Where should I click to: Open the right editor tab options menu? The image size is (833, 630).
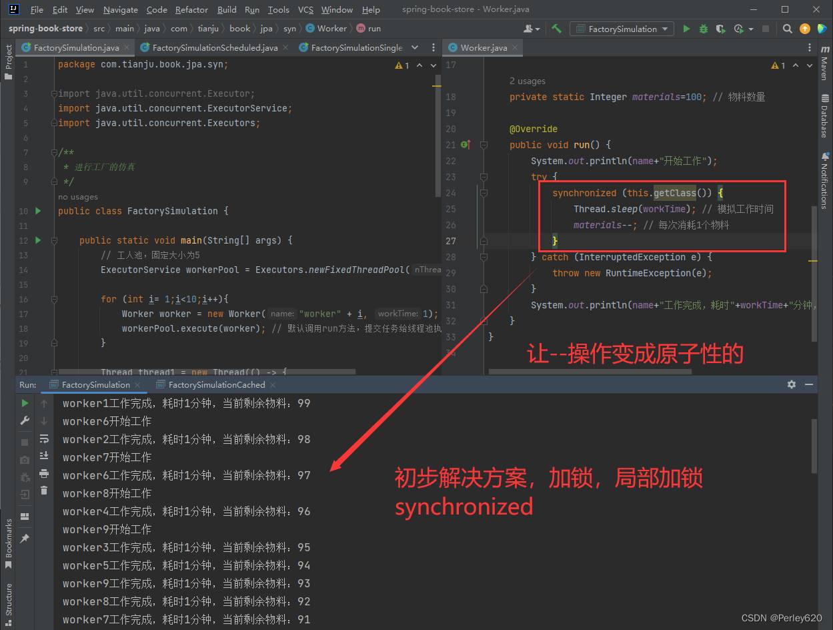(810, 47)
